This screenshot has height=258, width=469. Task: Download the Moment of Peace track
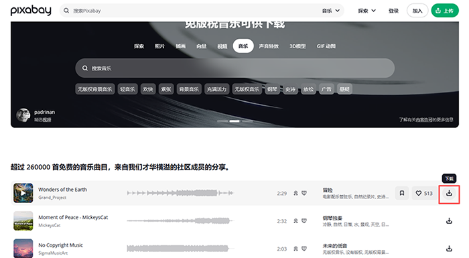449,221
